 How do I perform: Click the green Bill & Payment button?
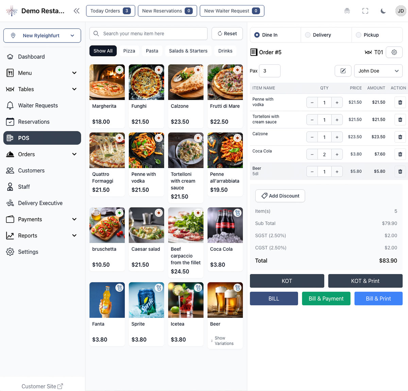click(326, 298)
